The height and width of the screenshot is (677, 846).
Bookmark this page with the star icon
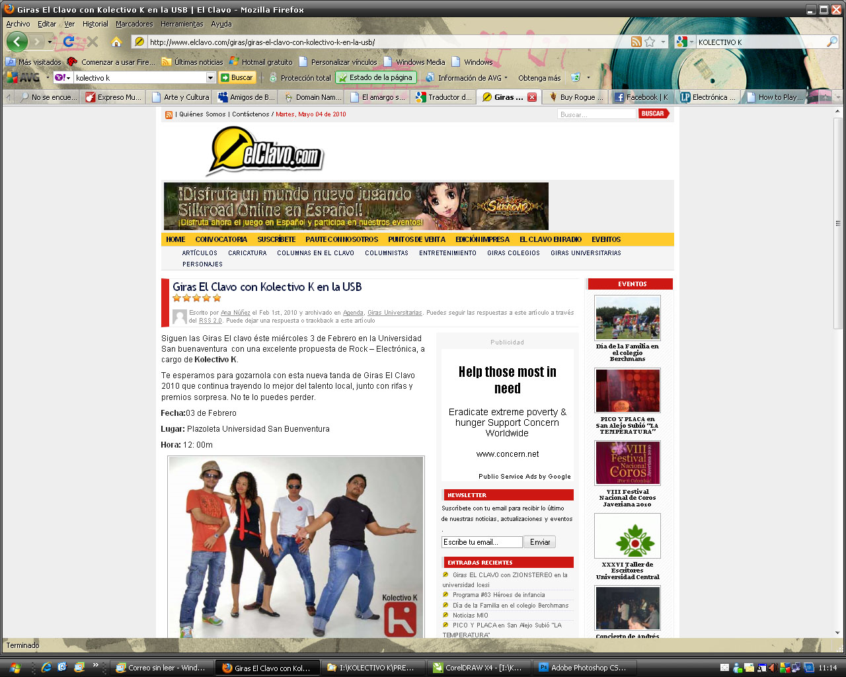click(650, 42)
